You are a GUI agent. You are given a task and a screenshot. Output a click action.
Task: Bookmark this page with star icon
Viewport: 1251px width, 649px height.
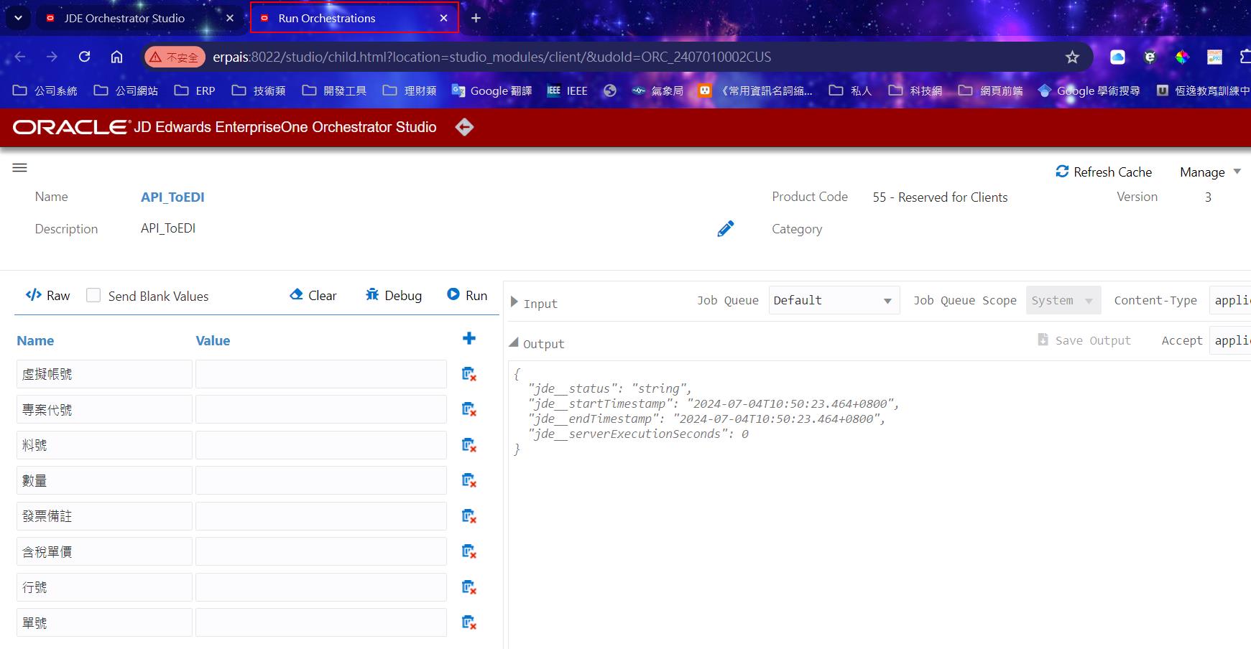[x=1072, y=57]
